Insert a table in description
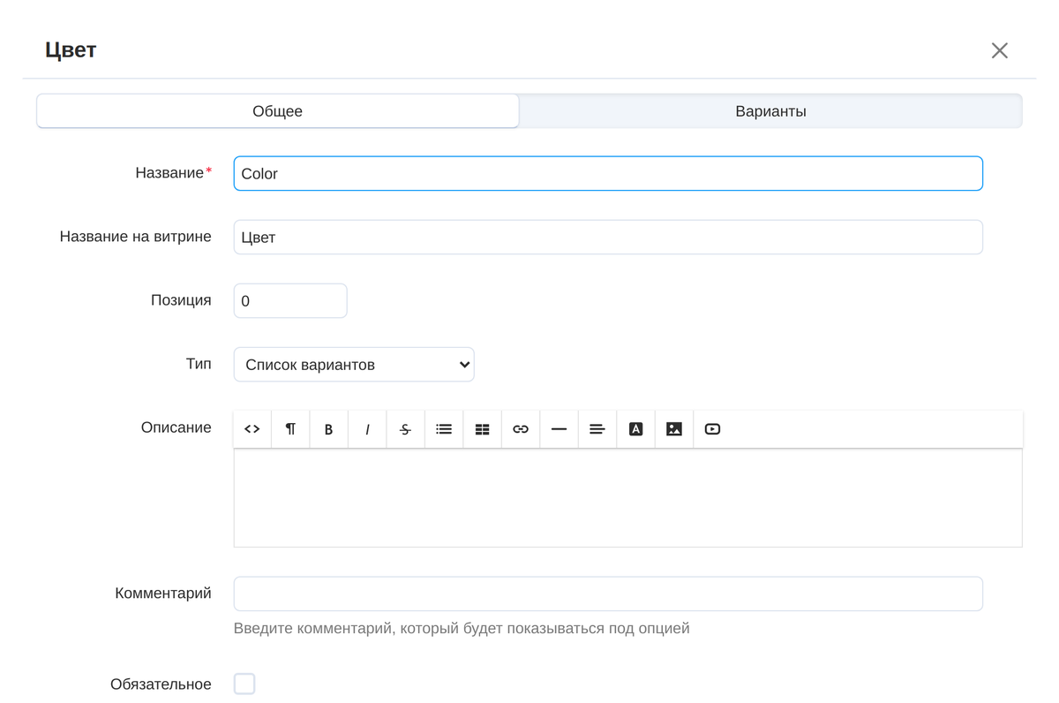The width and height of the screenshot is (1059, 703). click(x=482, y=429)
